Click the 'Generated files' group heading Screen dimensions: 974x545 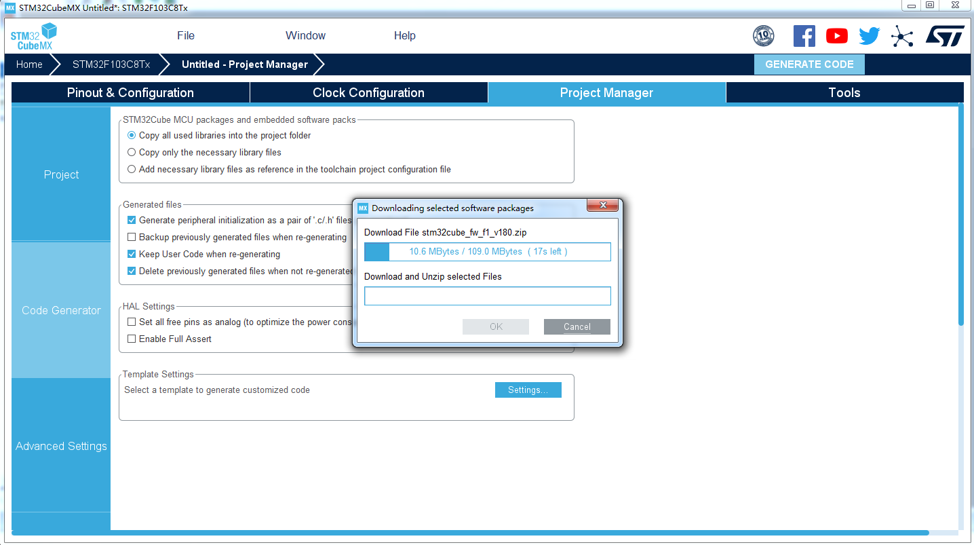(152, 204)
